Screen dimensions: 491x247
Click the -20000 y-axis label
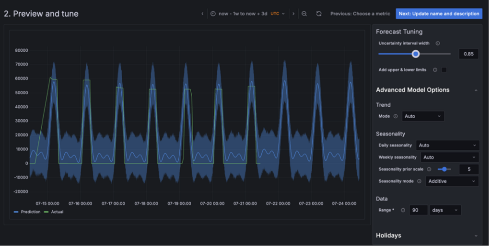click(x=21, y=192)
